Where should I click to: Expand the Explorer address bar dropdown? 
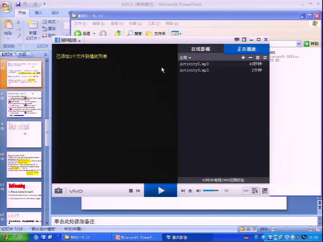(299, 43)
